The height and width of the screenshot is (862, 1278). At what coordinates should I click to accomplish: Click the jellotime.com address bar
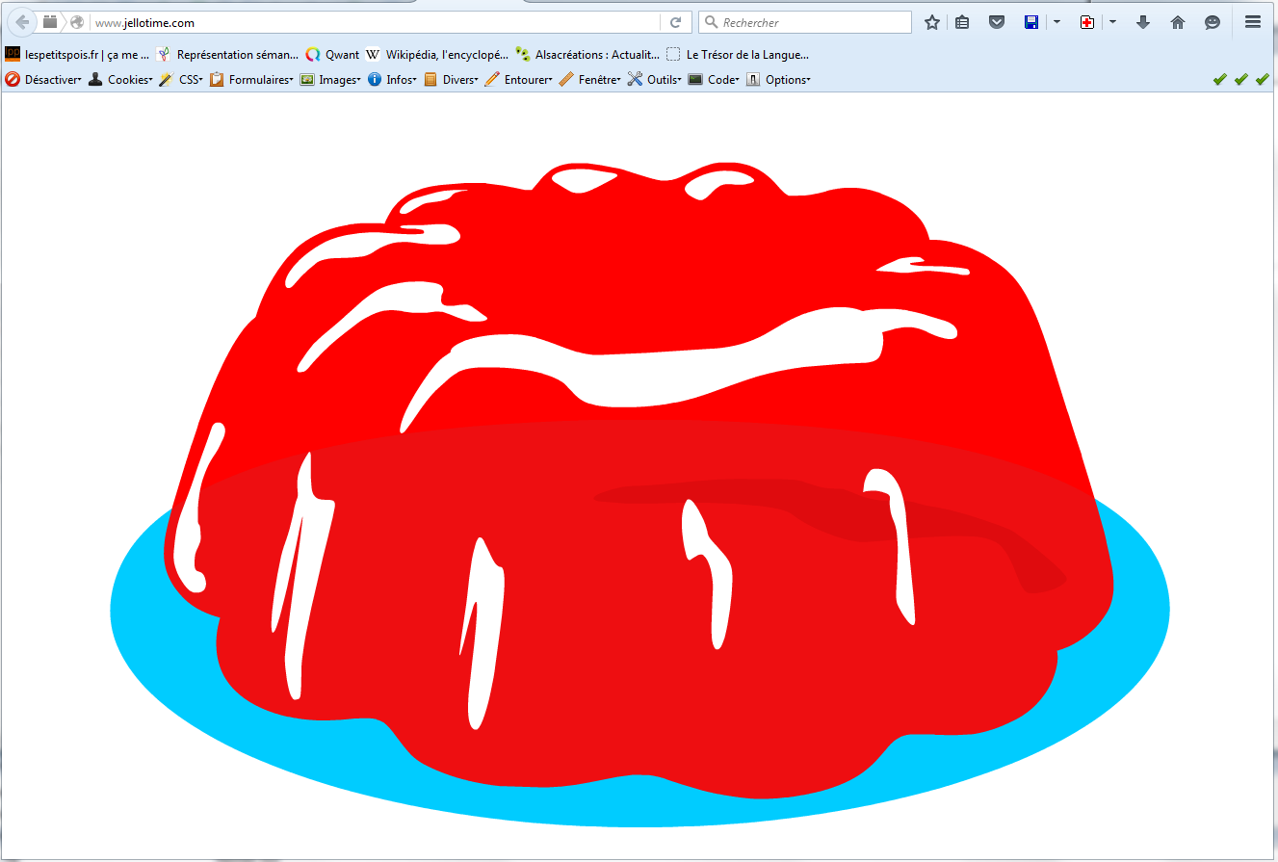tap(376, 22)
